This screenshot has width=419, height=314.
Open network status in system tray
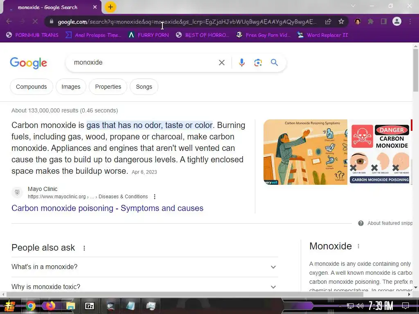coord(350,306)
